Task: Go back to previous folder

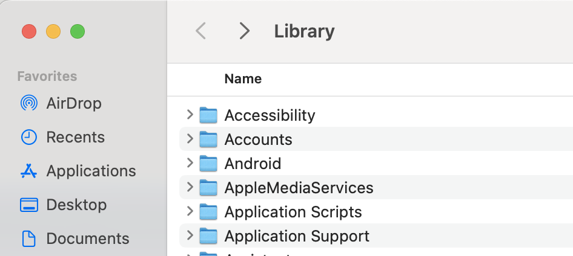Action: coord(201,31)
